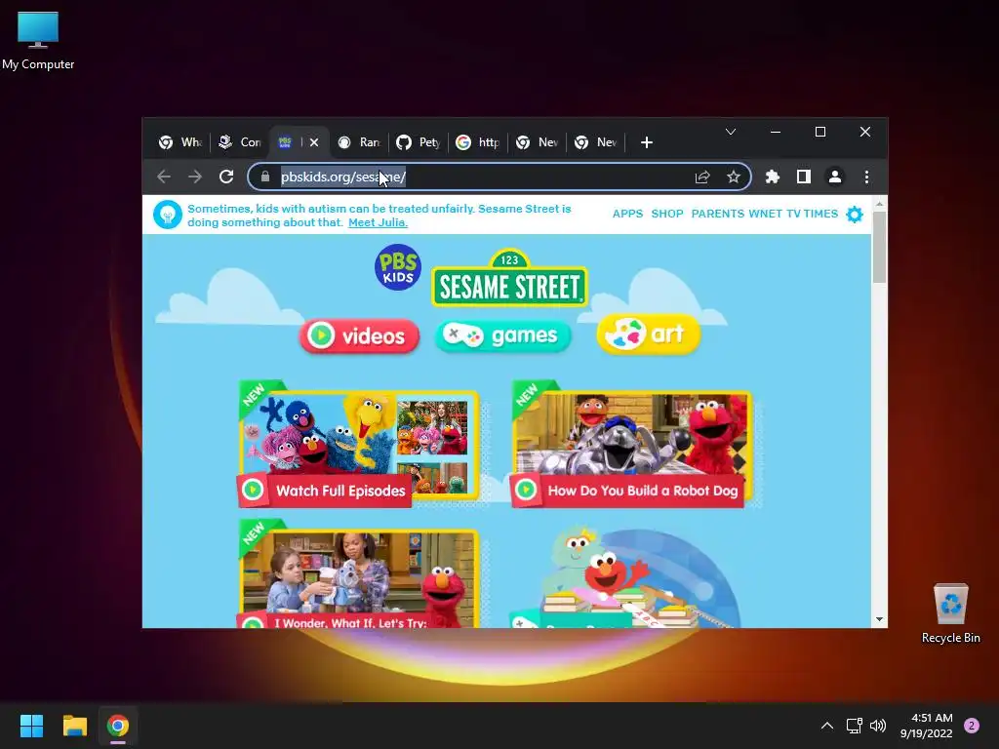Expand the tab search chevron
The image size is (999, 749).
(731, 132)
